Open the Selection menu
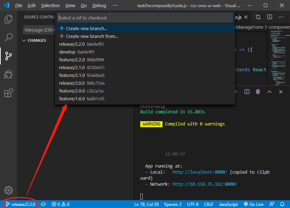The width and height of the screenshot is (290, 208). (x=50, y=6)
